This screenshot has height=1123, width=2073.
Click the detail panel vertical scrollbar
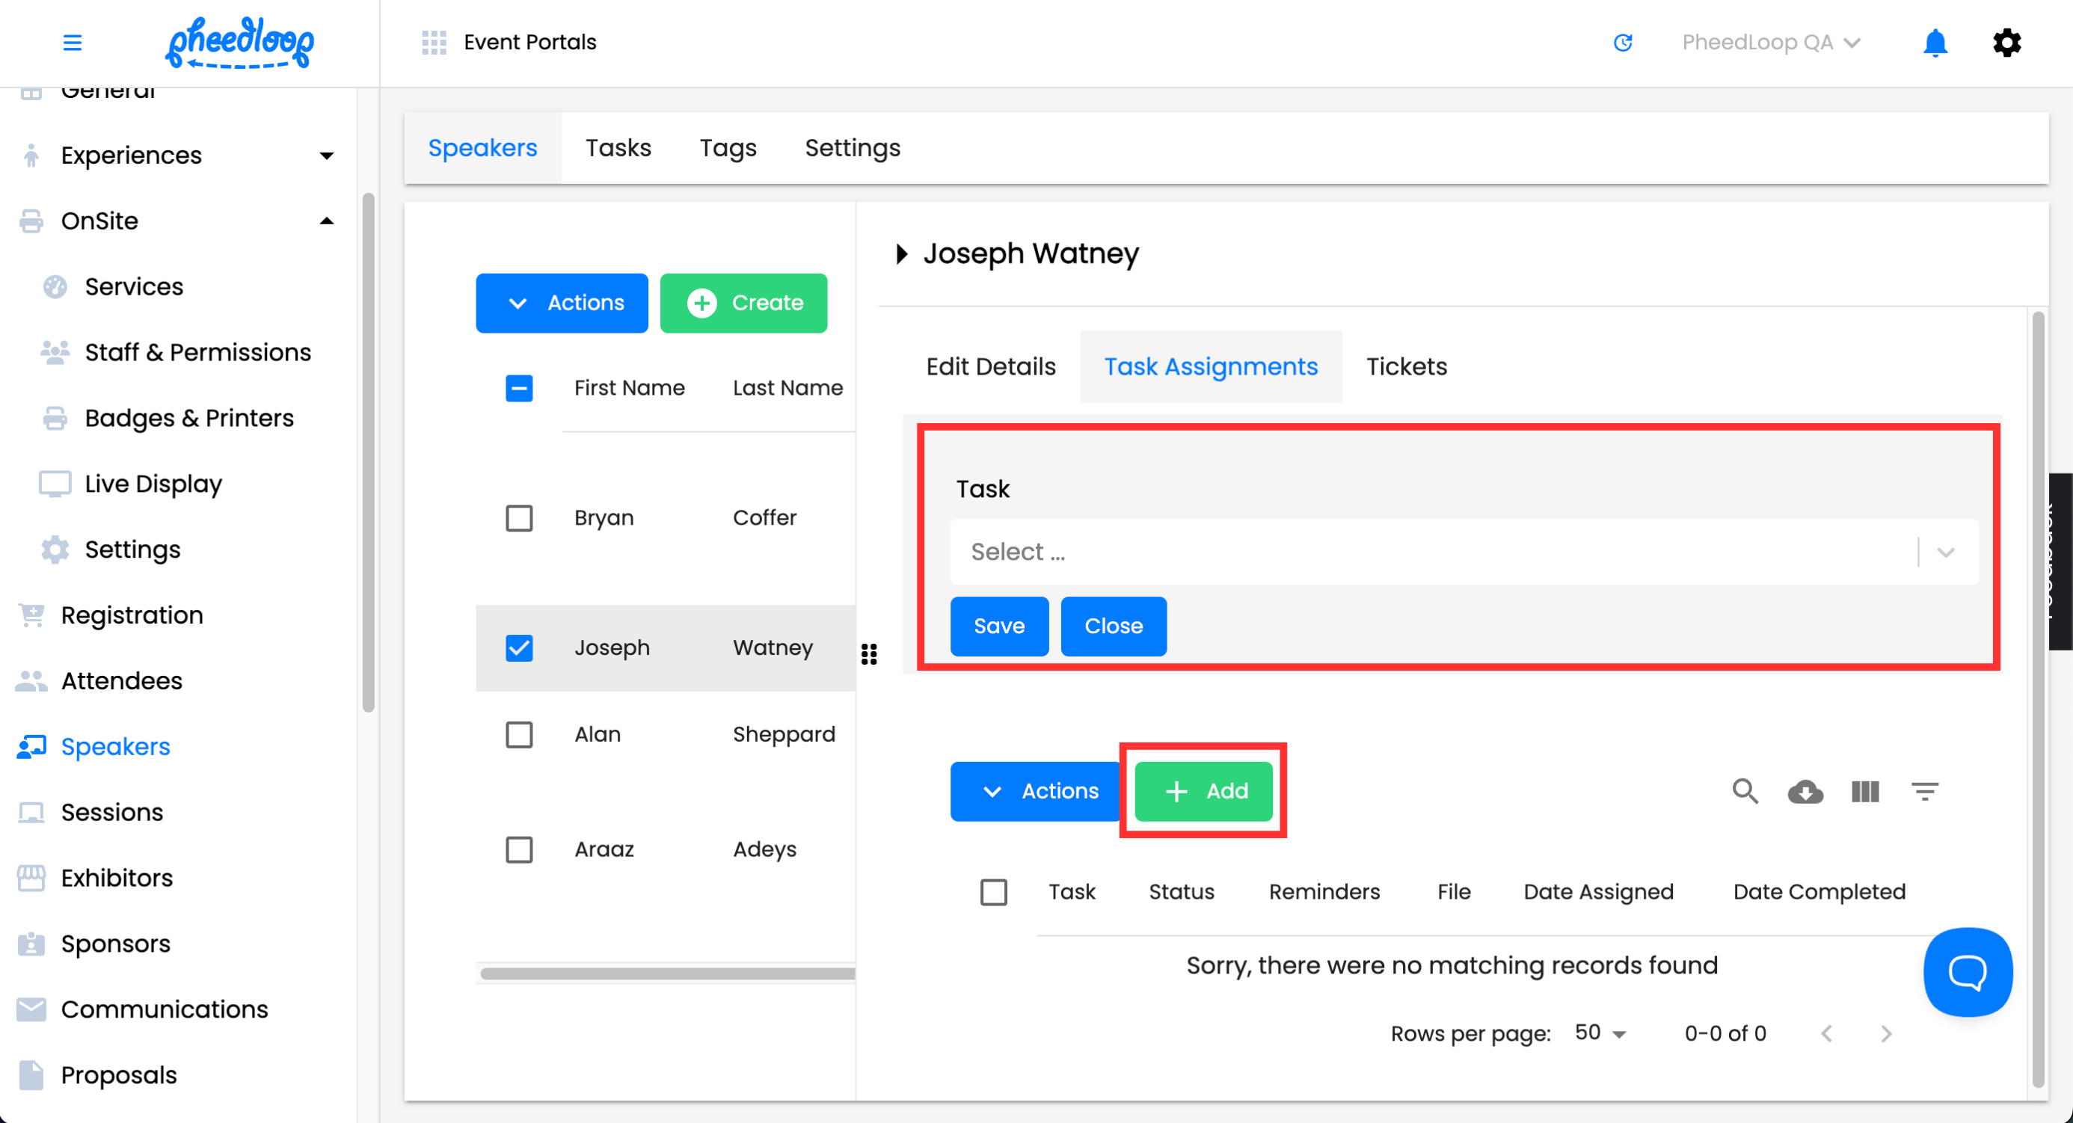click(x=2038, y=700)
